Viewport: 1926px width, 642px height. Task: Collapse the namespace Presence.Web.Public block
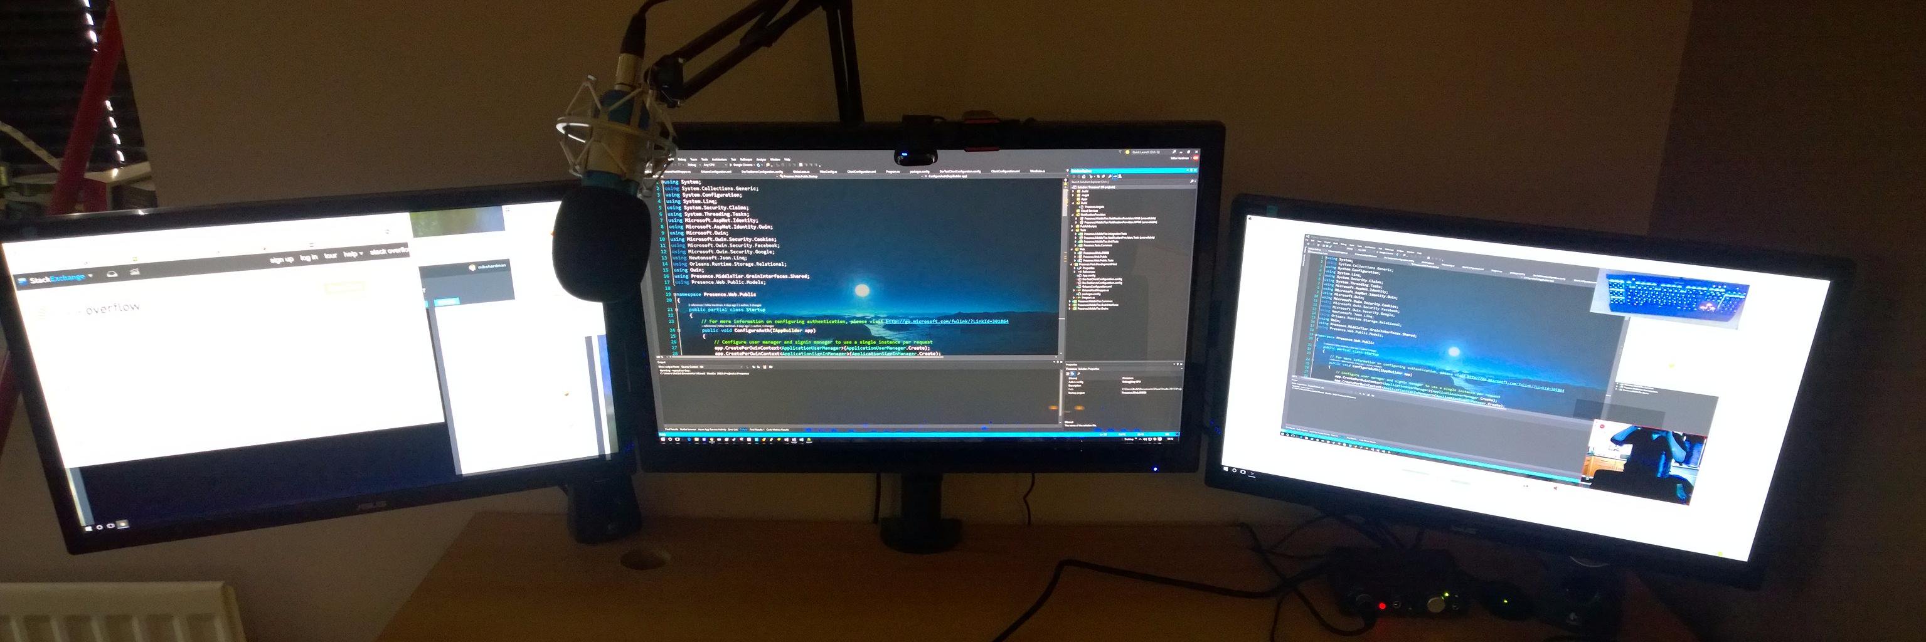click(675, 295)
